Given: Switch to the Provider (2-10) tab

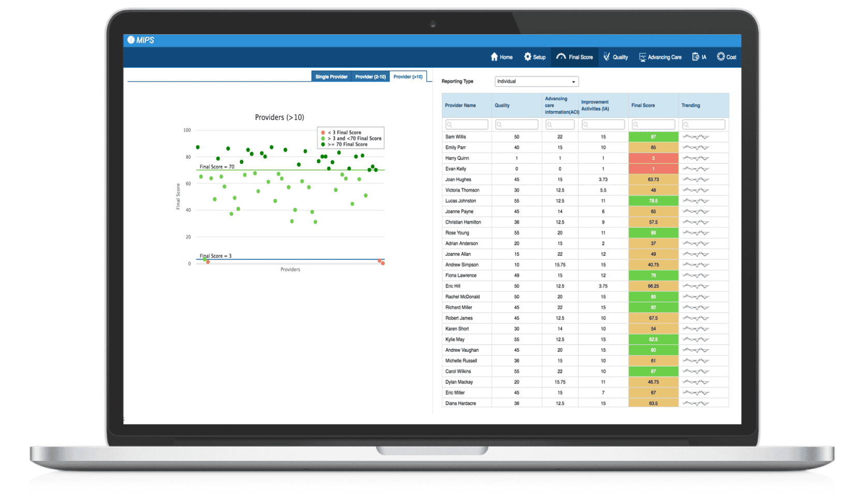Looking at the screenshot, I should pyautogui.click(x=371, y=77).
